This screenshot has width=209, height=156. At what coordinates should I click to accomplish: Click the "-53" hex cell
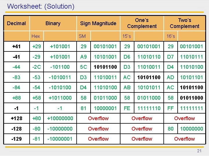[x=37, y=77]
